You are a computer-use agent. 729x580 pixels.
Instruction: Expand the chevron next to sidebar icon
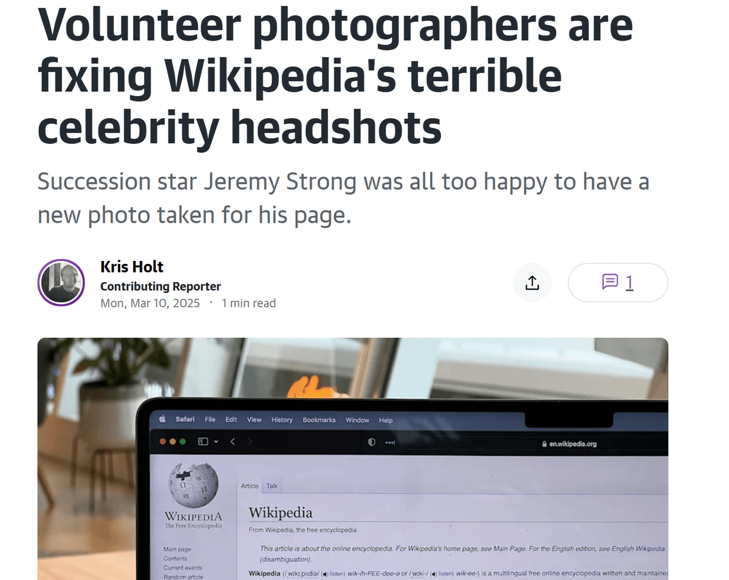215,442
